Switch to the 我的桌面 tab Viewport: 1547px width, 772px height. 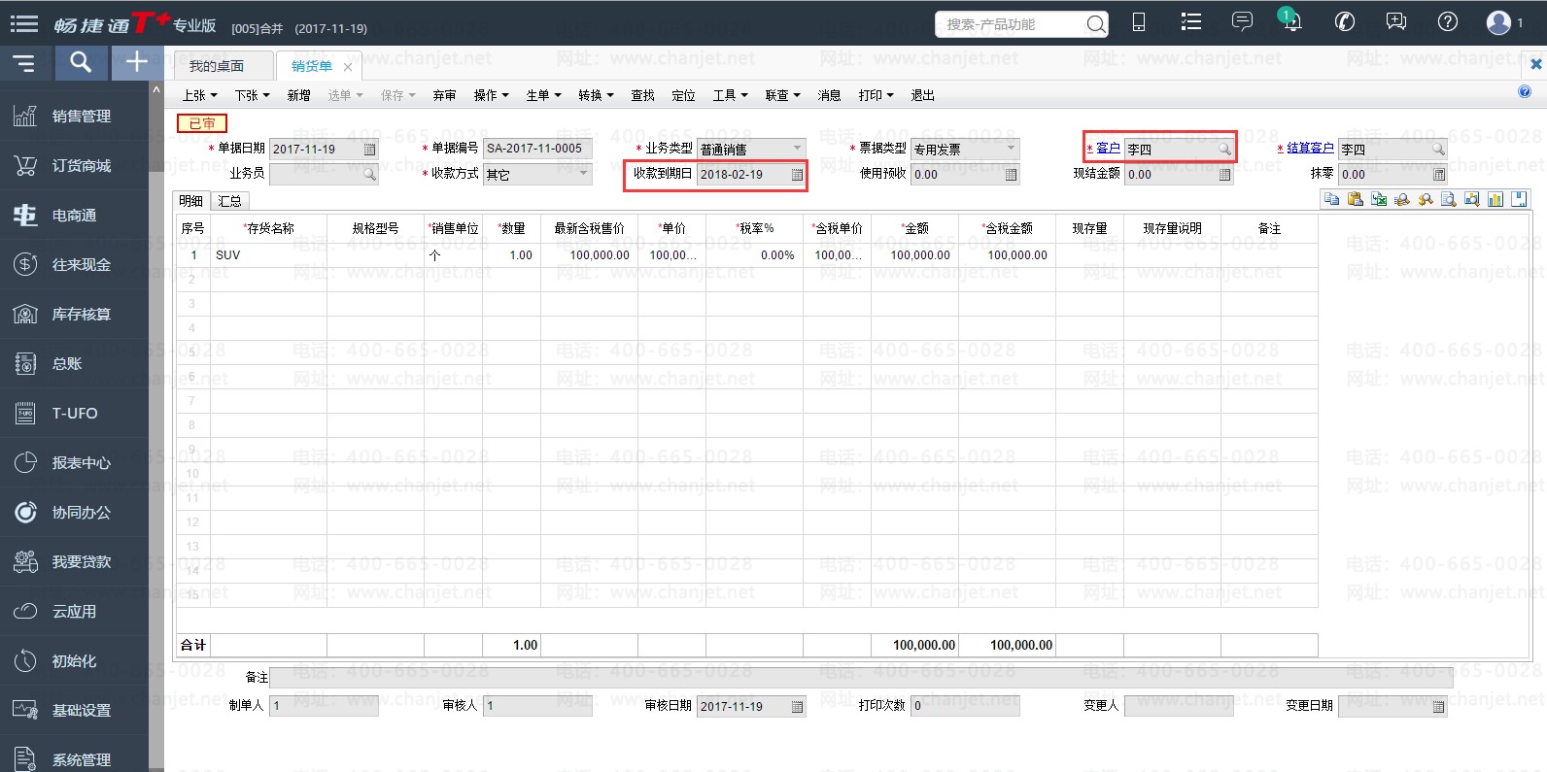tap(217, 66)
